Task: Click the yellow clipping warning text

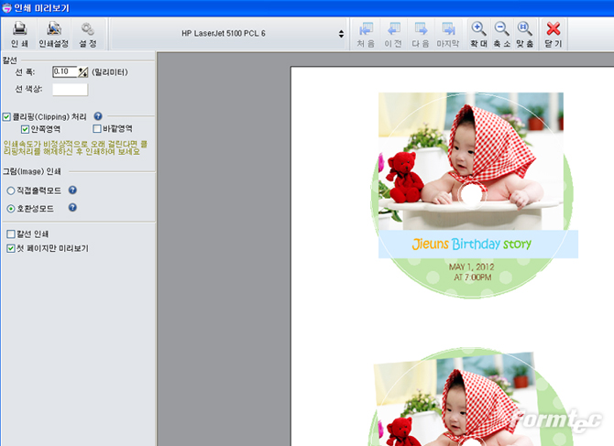Action: pos(75,147)
